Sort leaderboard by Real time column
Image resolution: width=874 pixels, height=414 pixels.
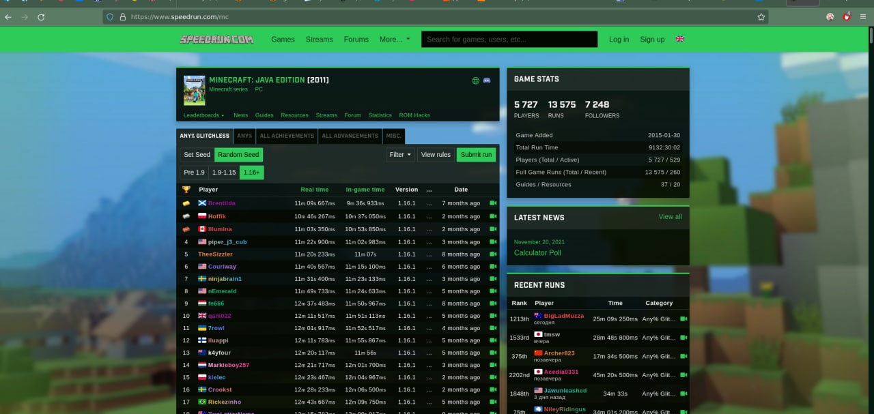(314, 190)
